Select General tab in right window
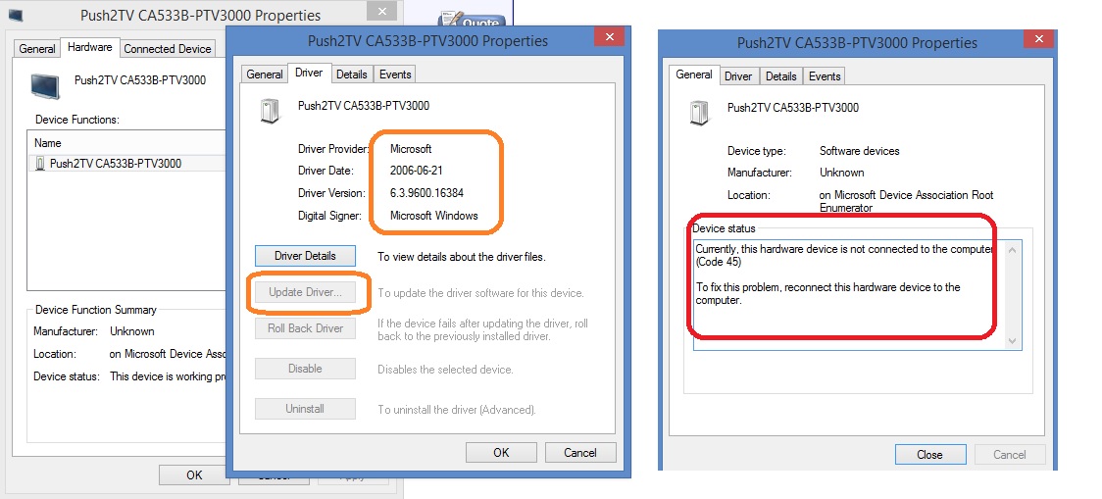This screenshot has width=1102, height=499. tap(694, 75)
